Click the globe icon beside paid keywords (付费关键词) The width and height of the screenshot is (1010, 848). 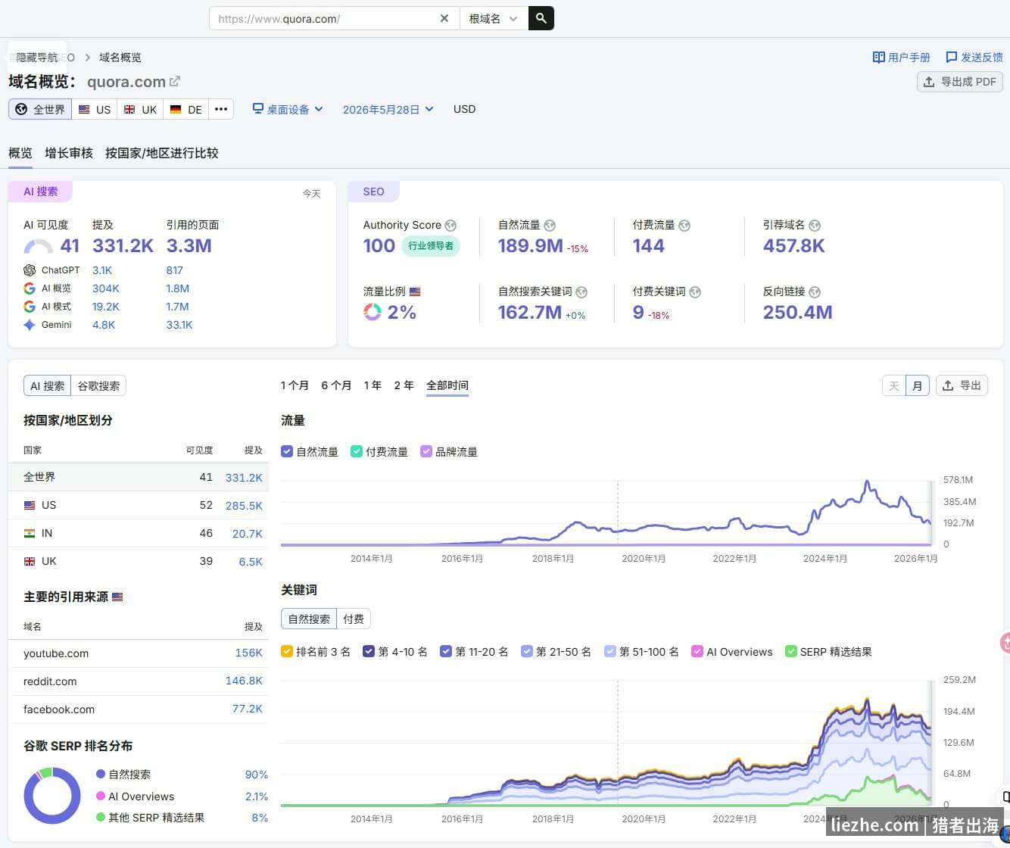pos(695,291)
